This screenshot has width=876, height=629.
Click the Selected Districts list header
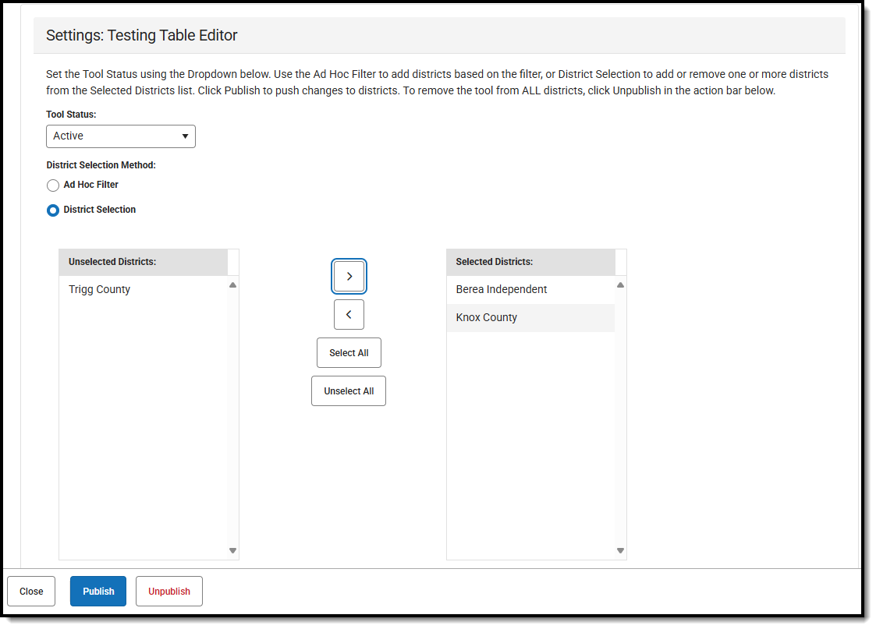click(x=495, y=262)
